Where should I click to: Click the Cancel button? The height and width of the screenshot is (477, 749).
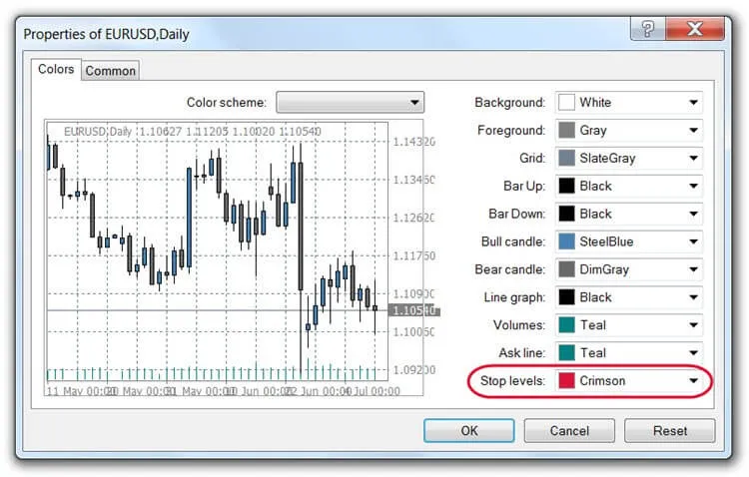tap(569, 431)
